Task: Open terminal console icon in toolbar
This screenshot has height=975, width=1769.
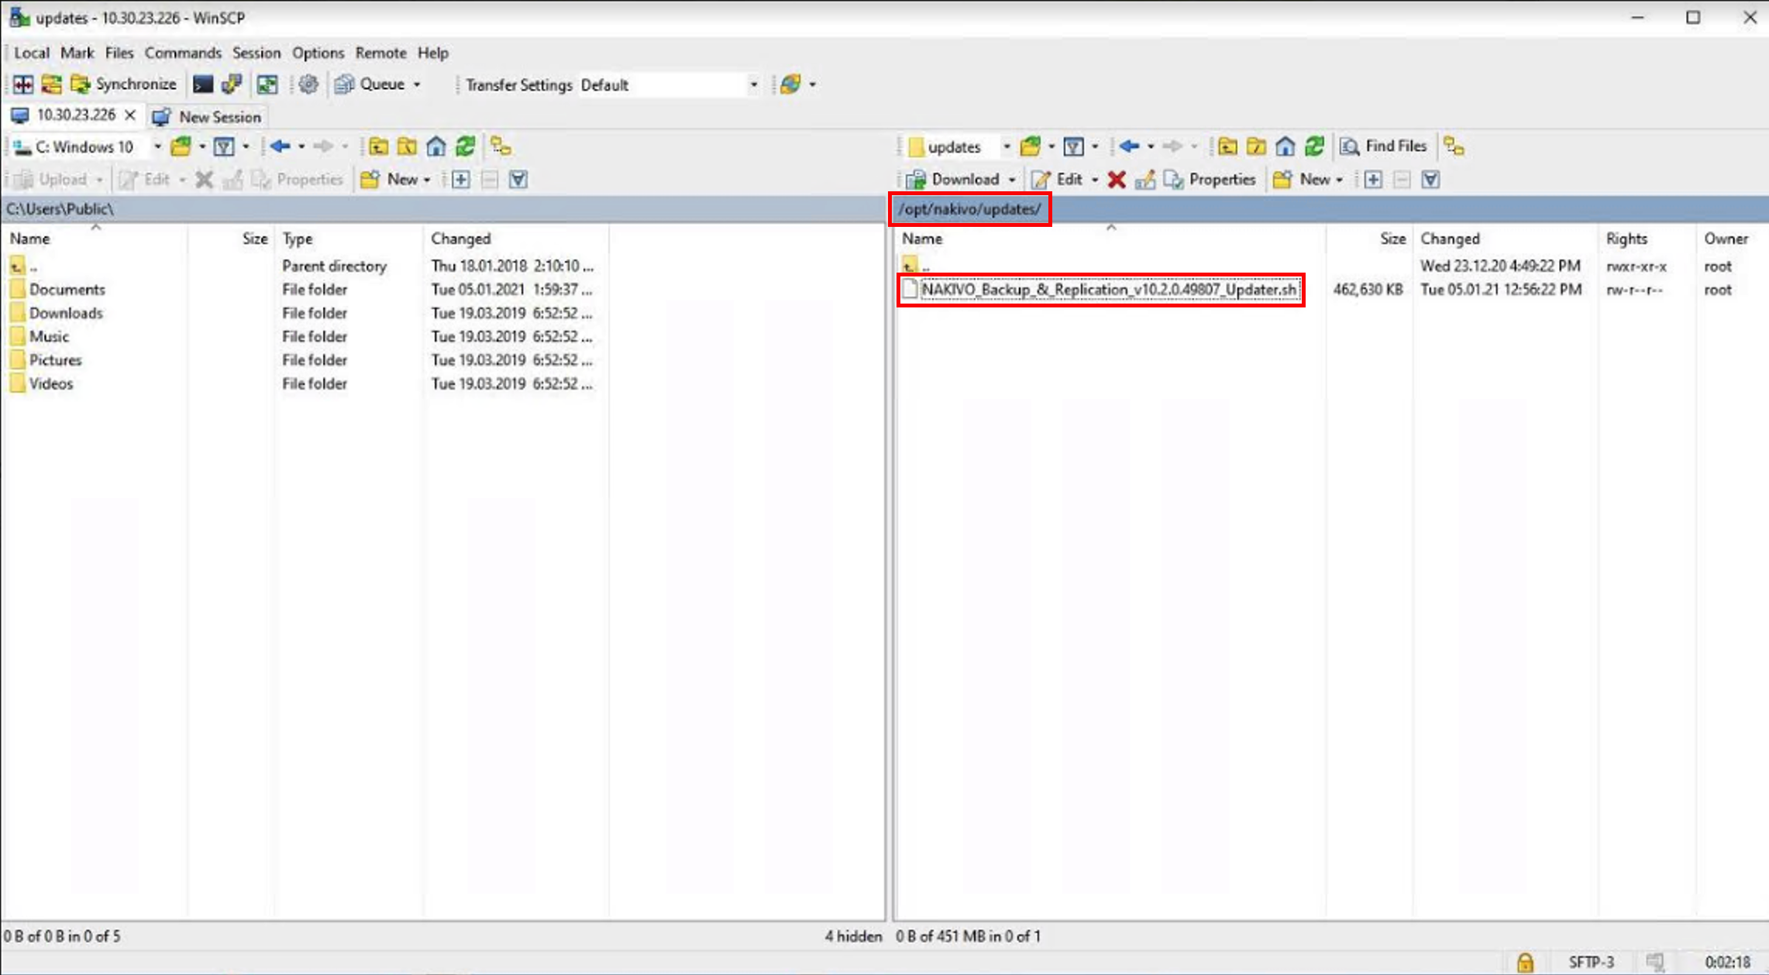Action: (202, 84)
